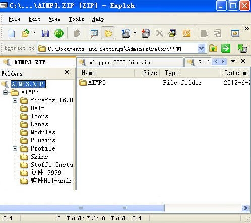Sort by the Size column header
Screen dimensions: 251x223
pyautogui.click(x=147, y=73)
